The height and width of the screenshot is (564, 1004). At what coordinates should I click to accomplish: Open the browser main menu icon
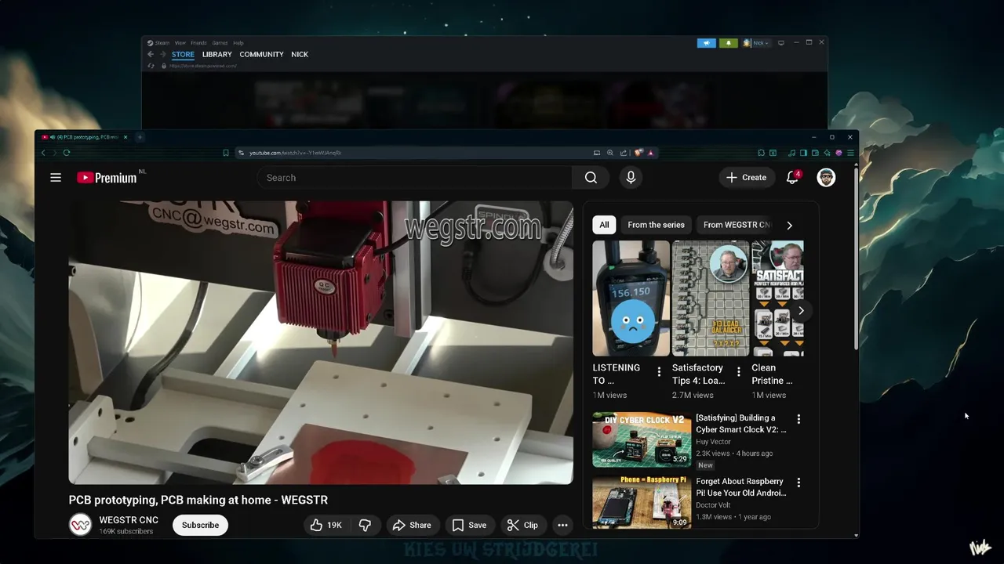[850, 153]
